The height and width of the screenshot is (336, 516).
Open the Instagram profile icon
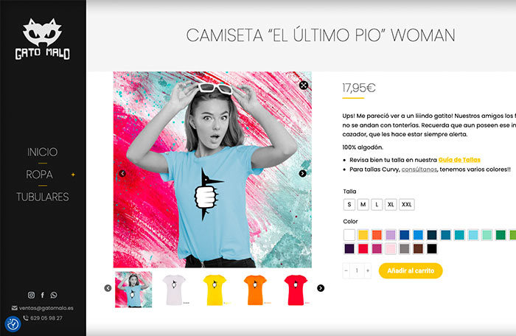tap(31, 295)
